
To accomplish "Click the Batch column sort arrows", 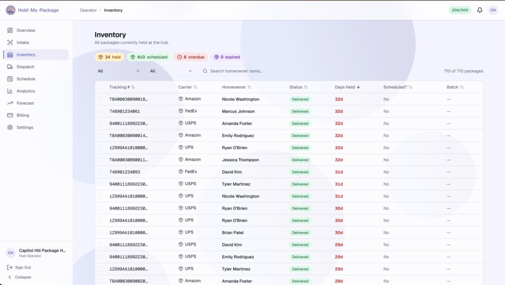I will point(462,87).
